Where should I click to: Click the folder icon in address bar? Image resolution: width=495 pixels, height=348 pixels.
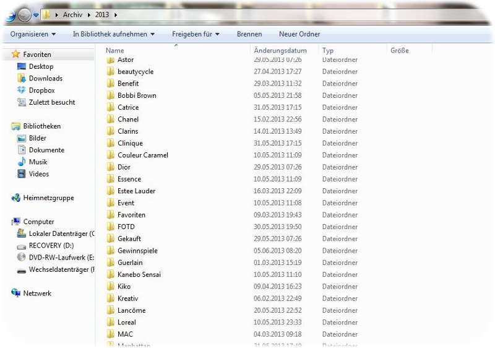46,14
